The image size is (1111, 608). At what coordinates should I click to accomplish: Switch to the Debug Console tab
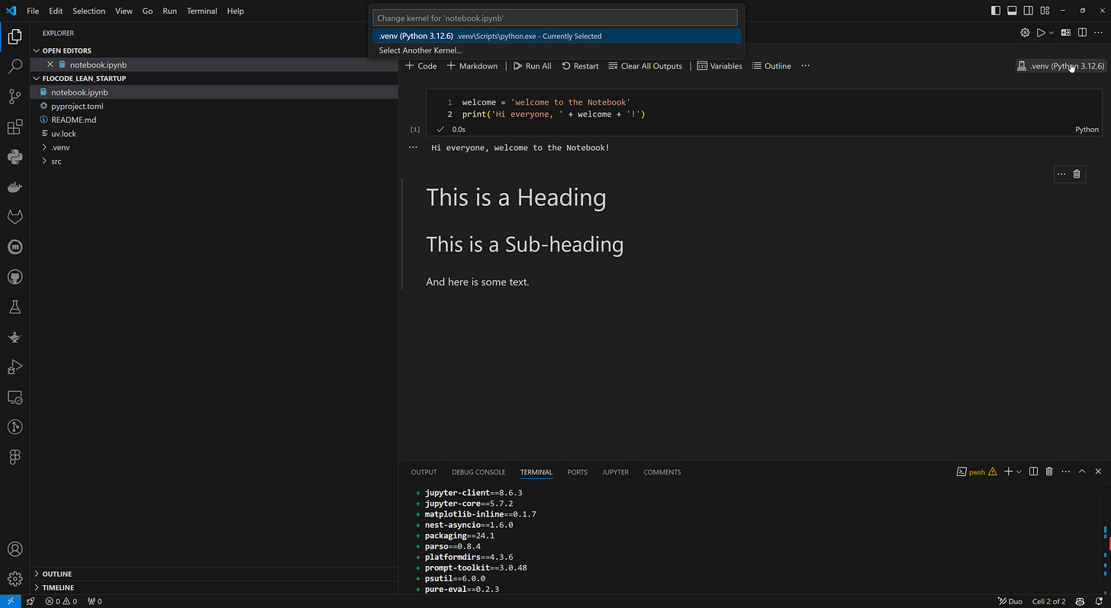click(478, 472)
